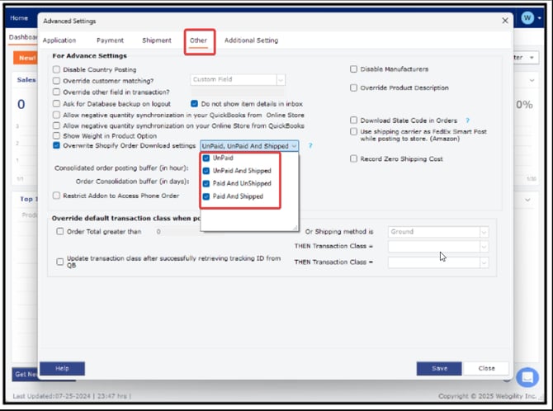Enable Disable Country Posting checkbox

click(x=56, y=69)
